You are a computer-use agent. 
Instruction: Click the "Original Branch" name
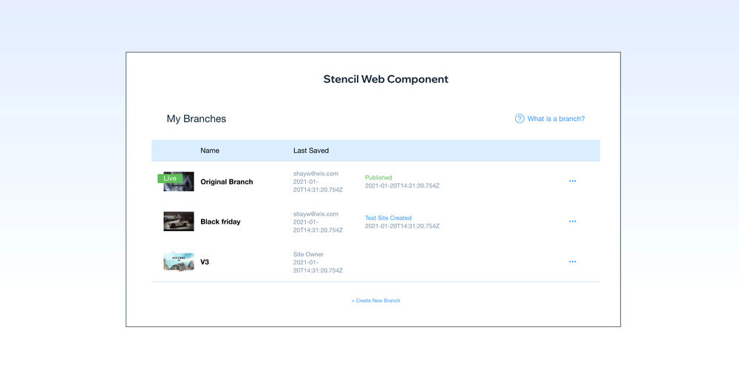tap(227, 182)
